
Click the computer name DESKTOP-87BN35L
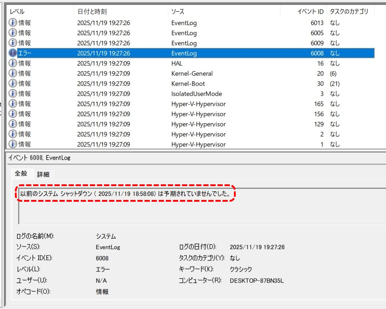[x=257, y=281]
